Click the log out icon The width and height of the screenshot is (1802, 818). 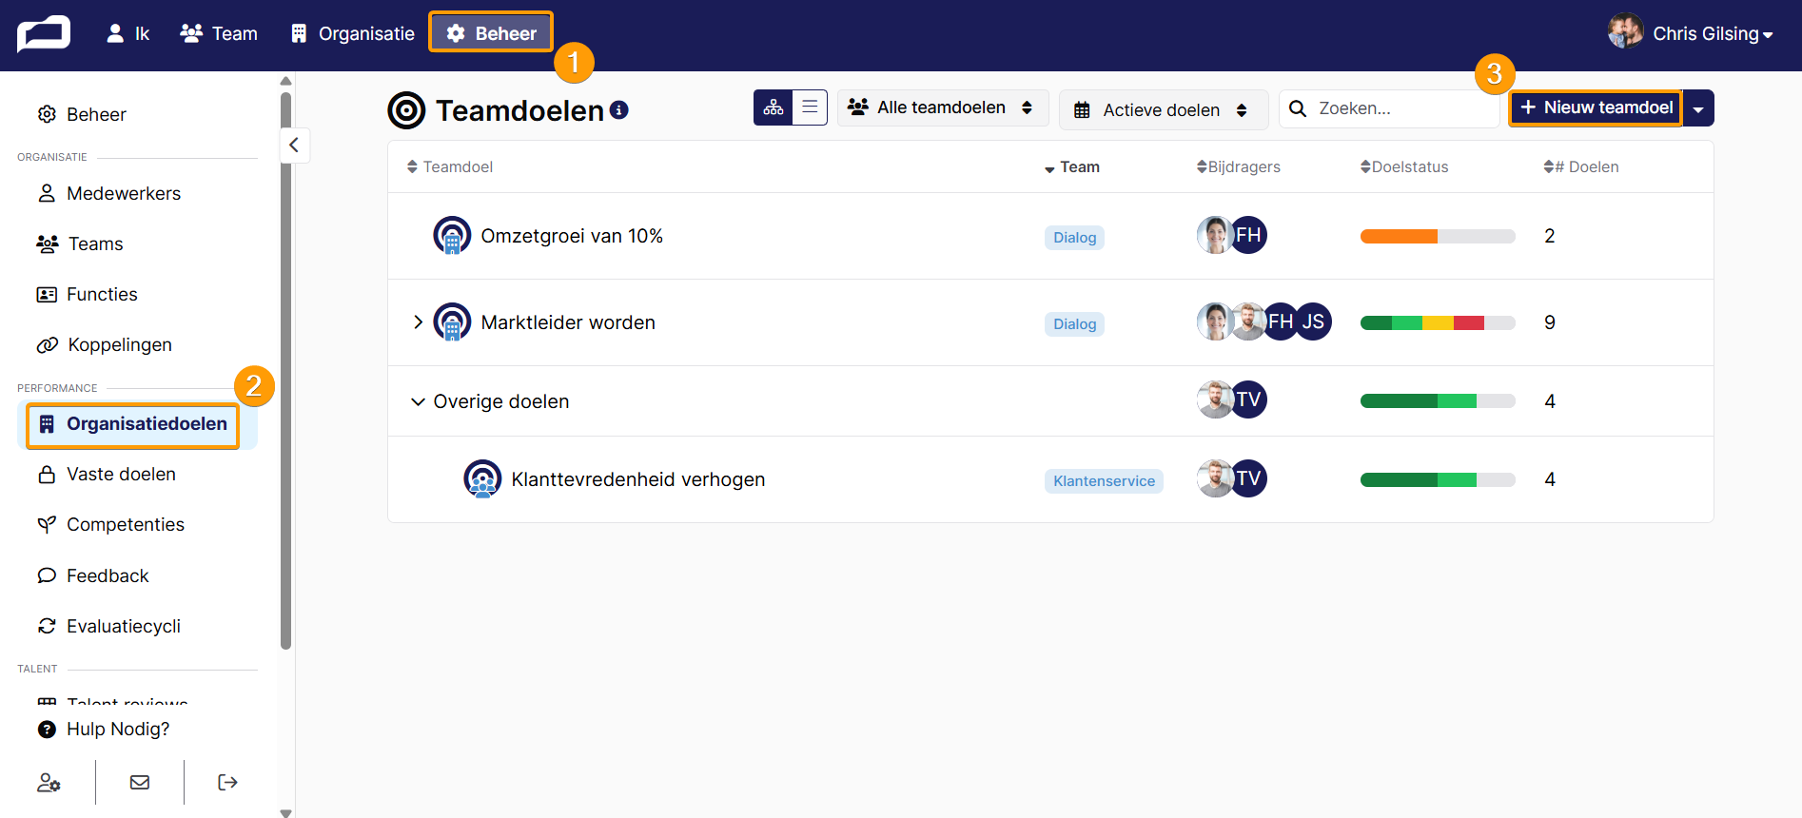[x=227, y=782]
